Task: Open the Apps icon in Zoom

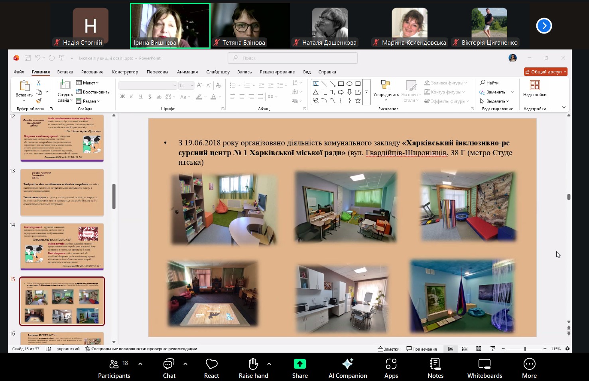Action: tap(391, 364)
